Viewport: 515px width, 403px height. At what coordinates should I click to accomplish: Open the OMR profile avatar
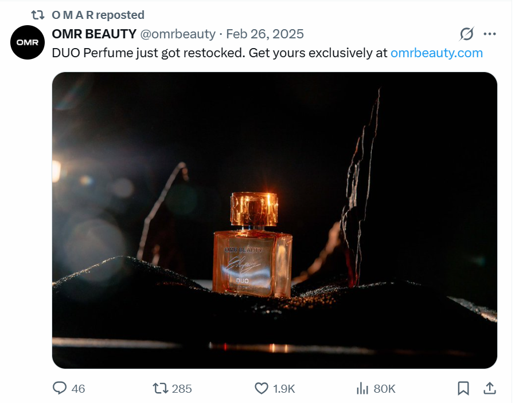click(x=28, y=42)
